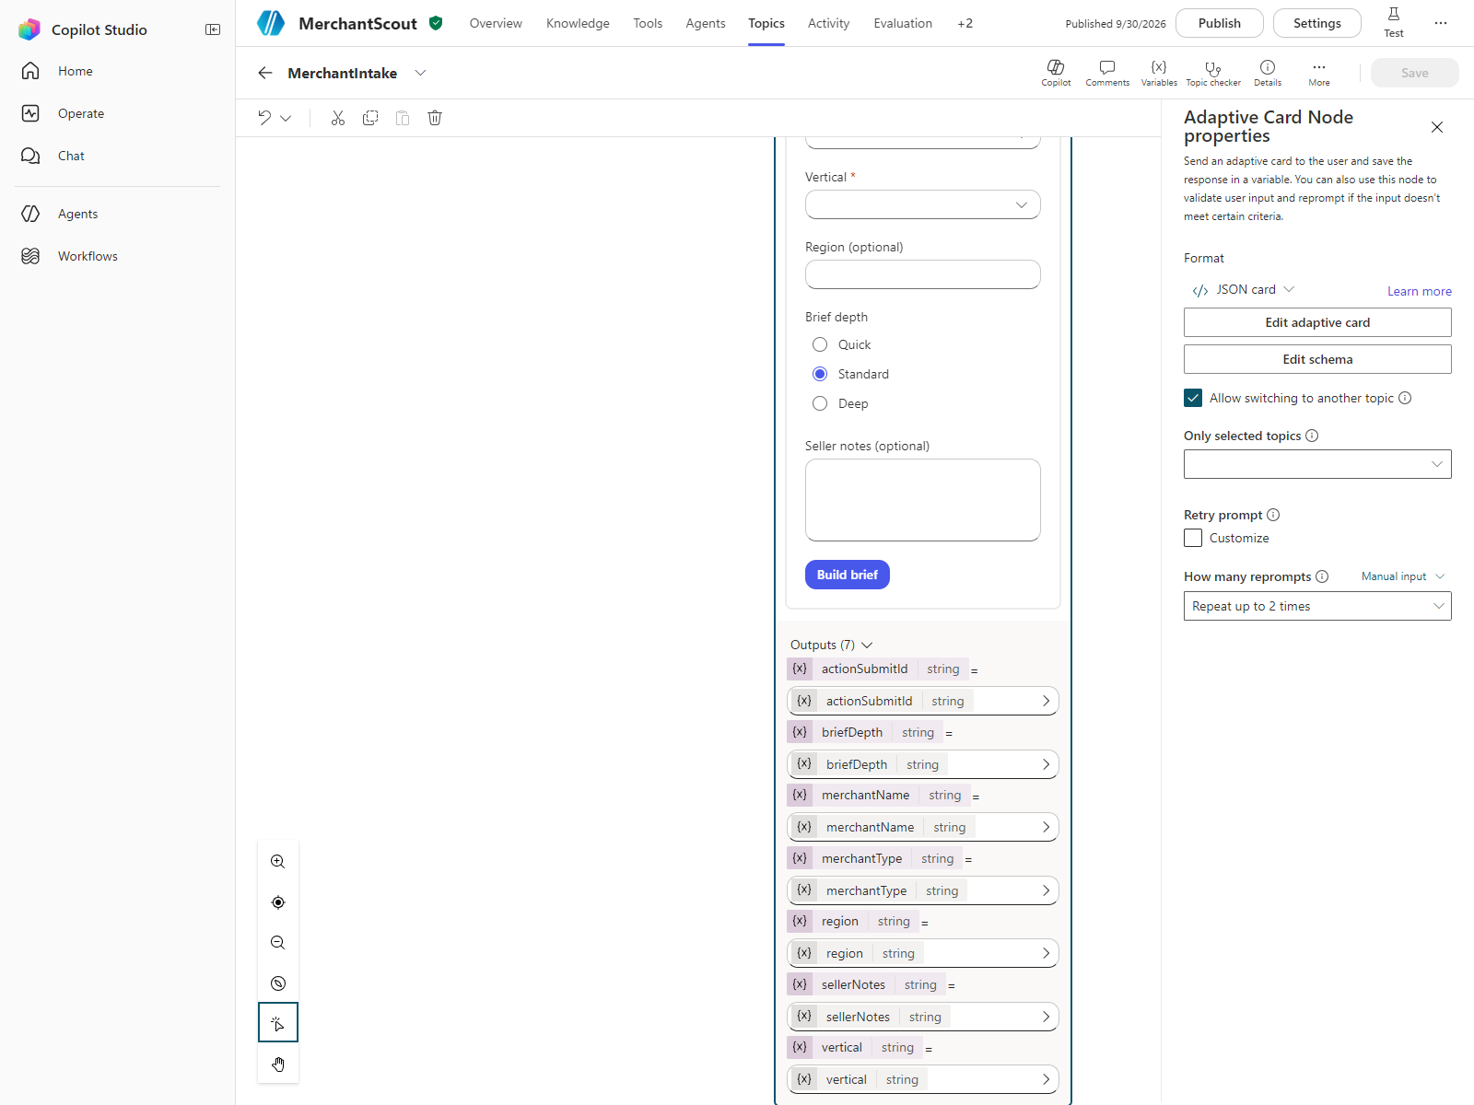Image resolution: width=1474 pixels, height=1105 pixels.
Task: Uncheck Allow switching to another topic
Action: [x=1193, y=398]
